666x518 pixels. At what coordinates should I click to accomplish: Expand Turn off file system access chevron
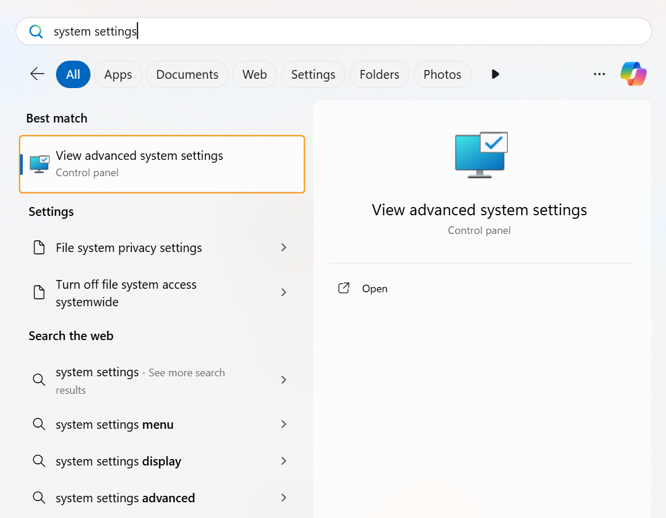click(284, 292)
